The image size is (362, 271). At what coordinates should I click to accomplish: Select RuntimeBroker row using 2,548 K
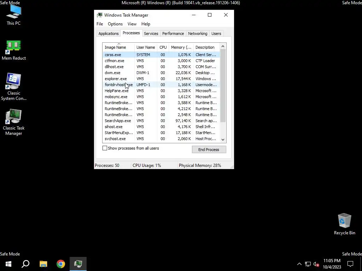click(x=161, y=115)
